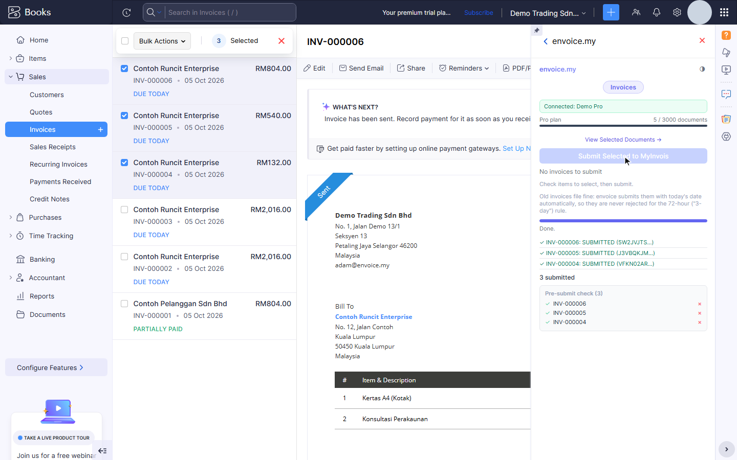The height and width of the screenshot is (460, 737).
Task: Check invoice INV-000002 checkbox
Action: 124,257
